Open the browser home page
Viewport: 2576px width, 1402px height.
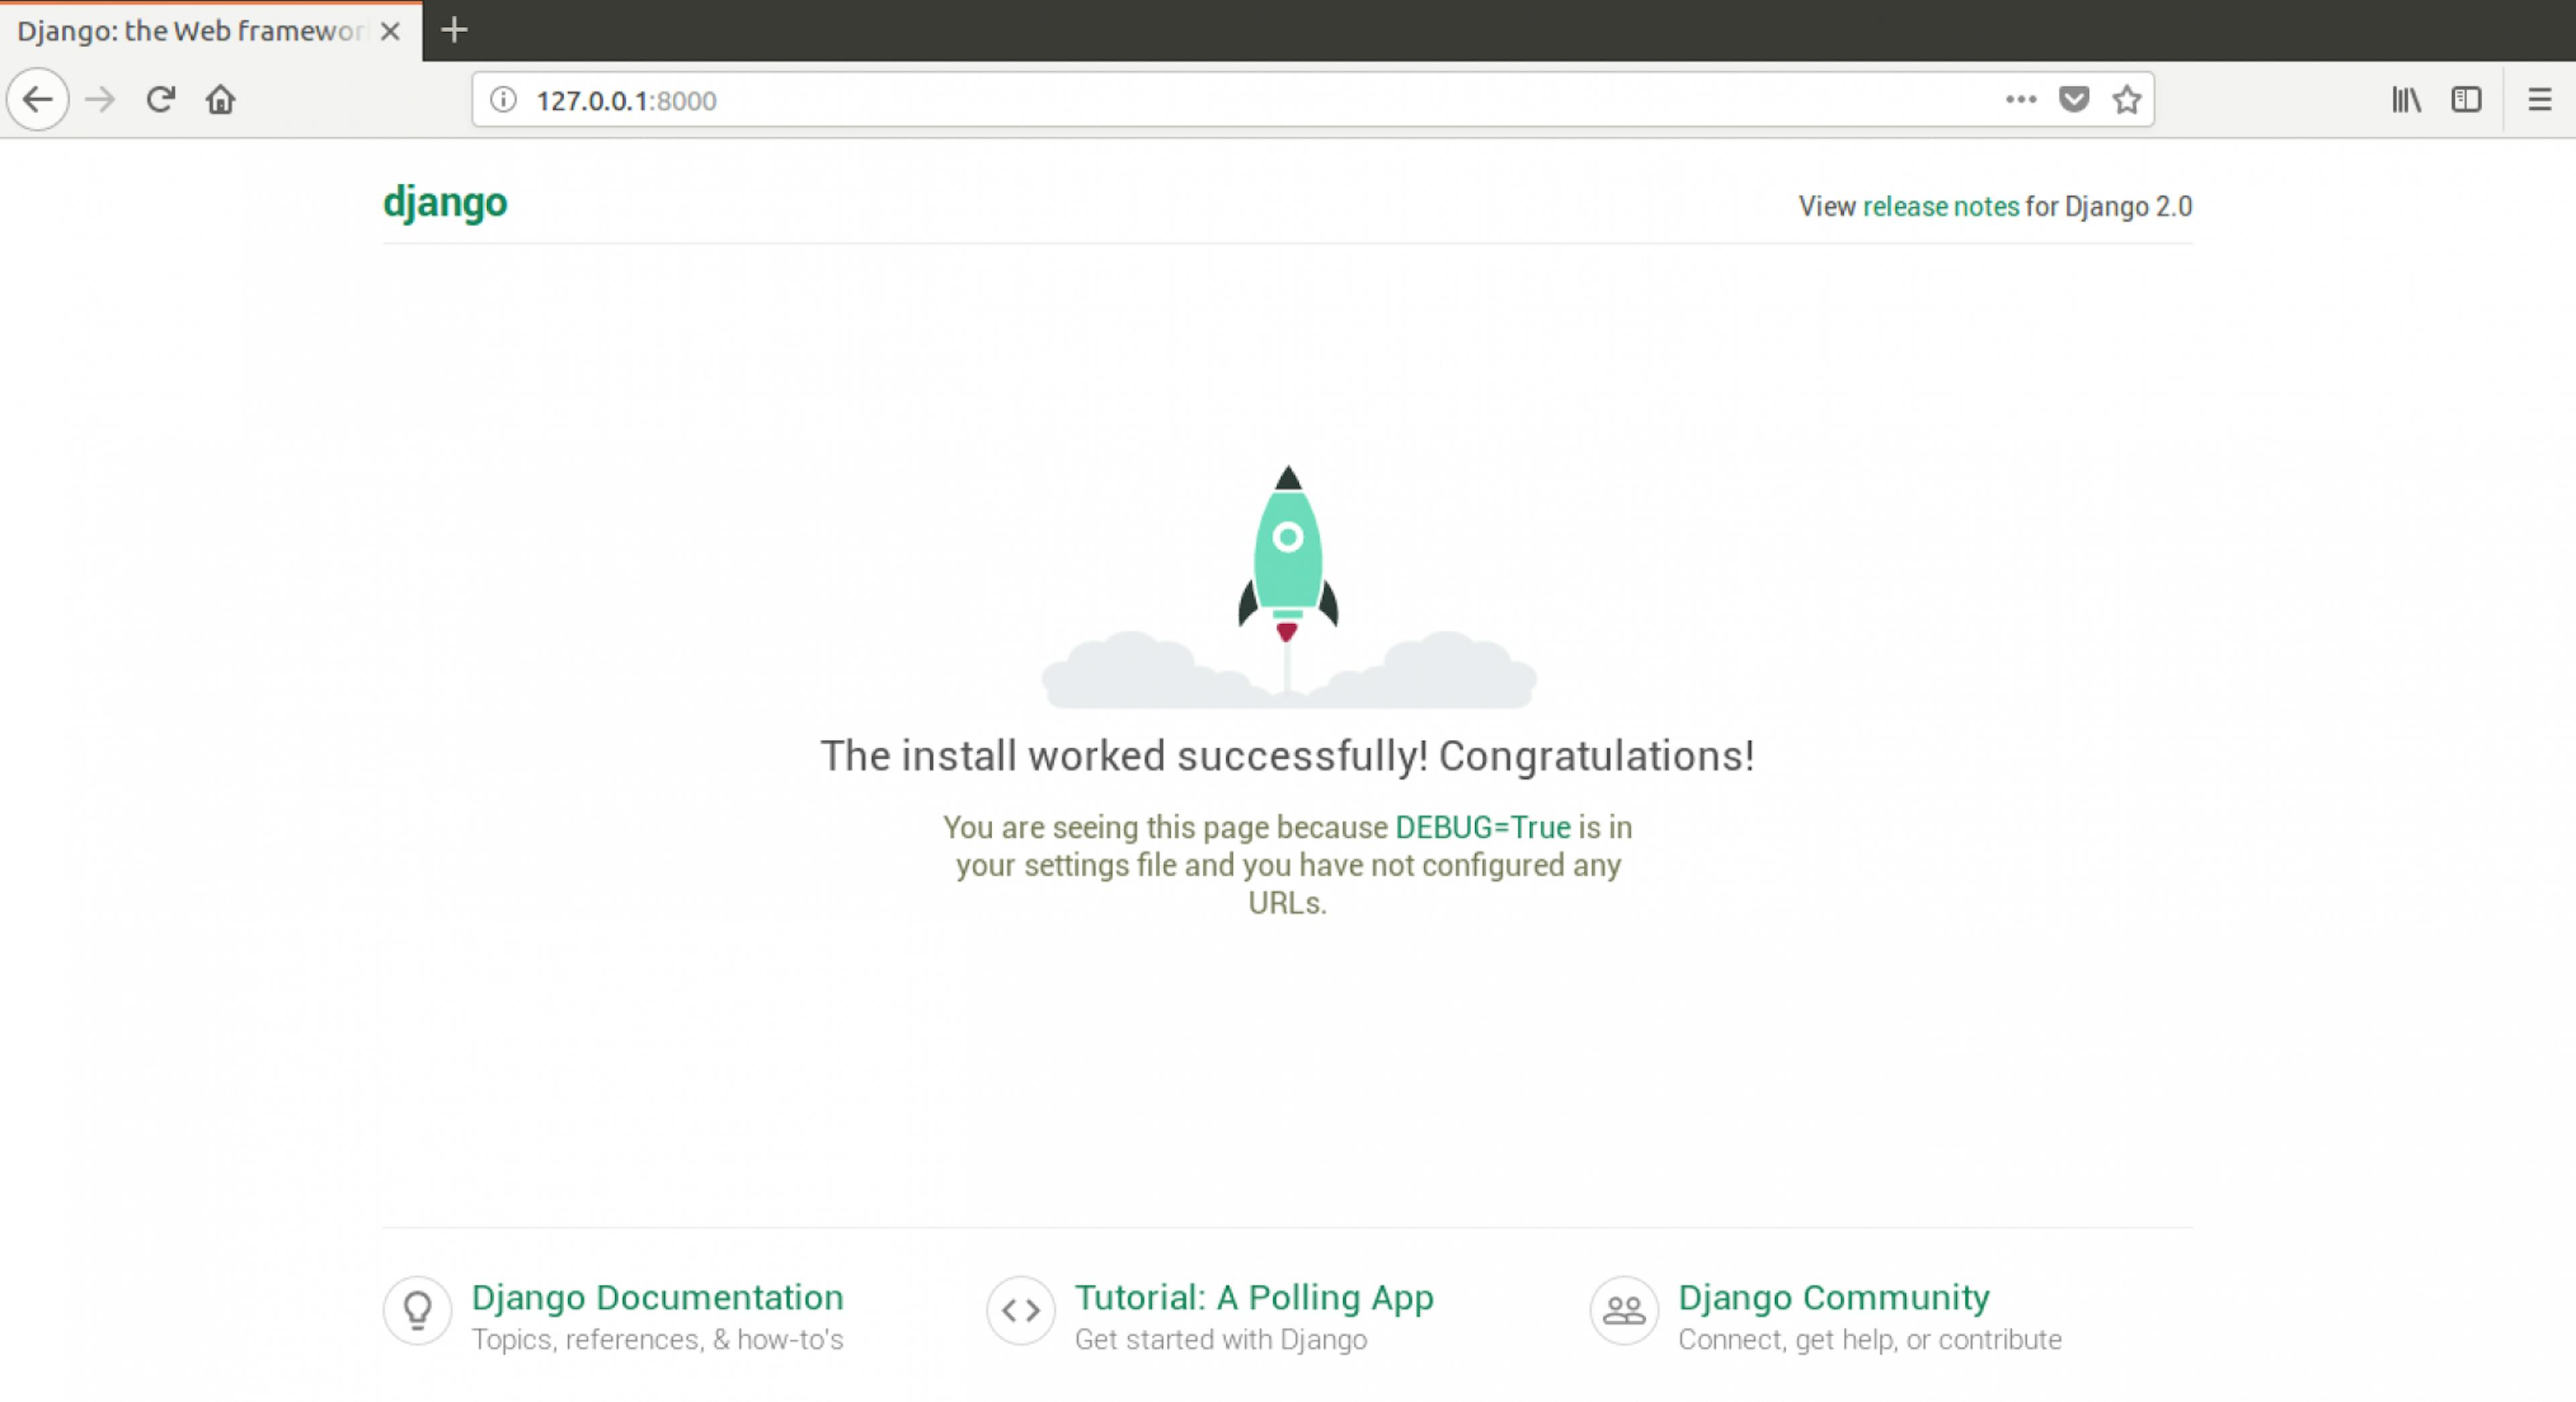[x=221, y=99]
